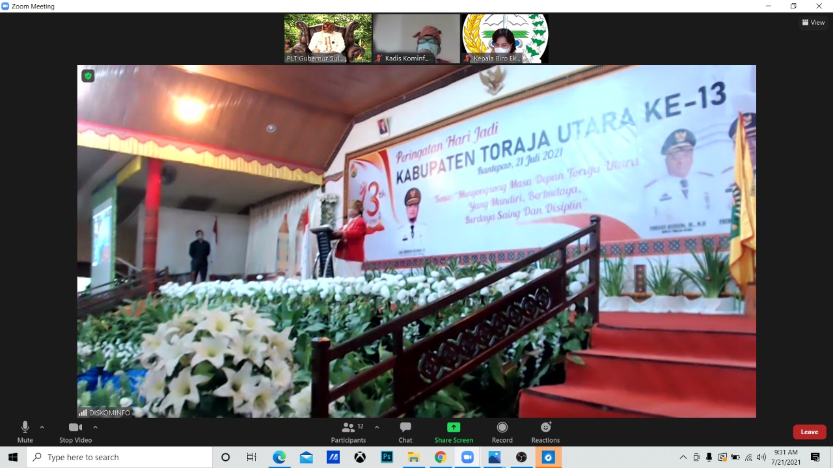Image resolution: width=833 pixels, height=468 pixels.
Task: Expand the arrow next to Participants
Action: point(377,427)
